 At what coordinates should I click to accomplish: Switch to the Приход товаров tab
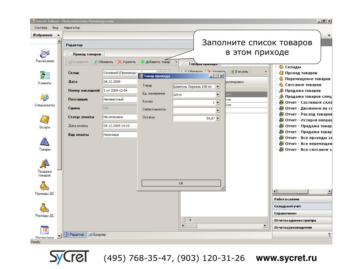(87, 54)
